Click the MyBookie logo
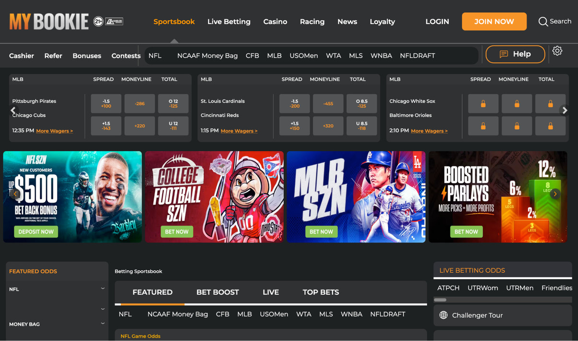This screenshot has height=341, width=578. (49, 22)
